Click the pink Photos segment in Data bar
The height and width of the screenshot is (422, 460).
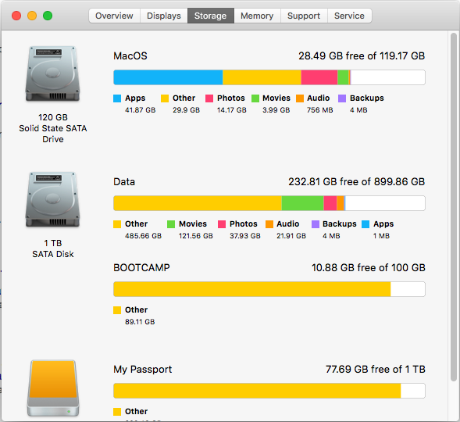330,203
